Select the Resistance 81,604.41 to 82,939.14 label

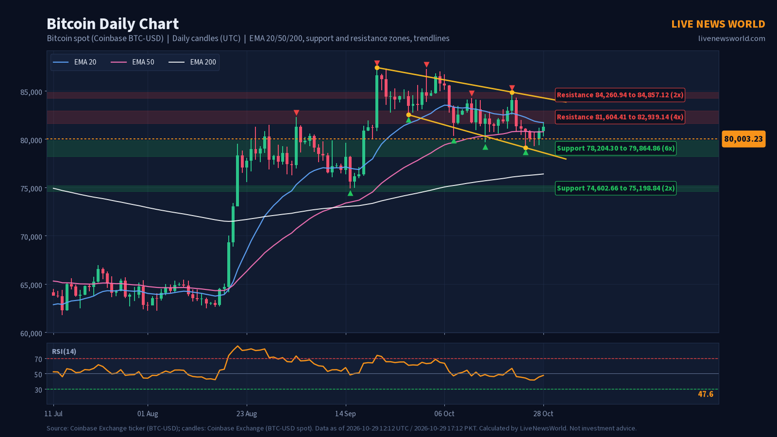pyautogui.click(x=620, y=117)
